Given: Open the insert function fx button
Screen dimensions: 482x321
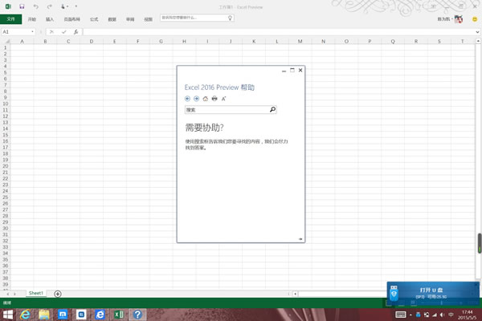Looking at the screenshot, I should pos(76,32).
